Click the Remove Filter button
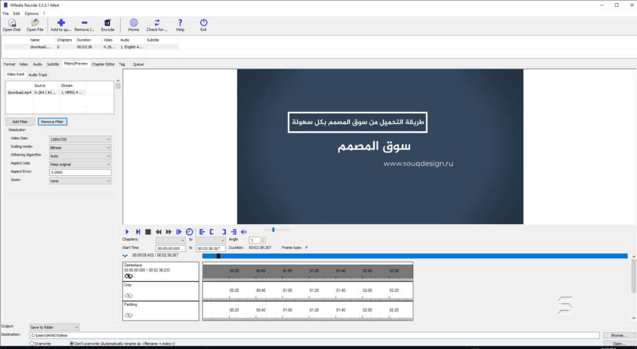This screenshot has height=349, width=637. coord(52,122)
